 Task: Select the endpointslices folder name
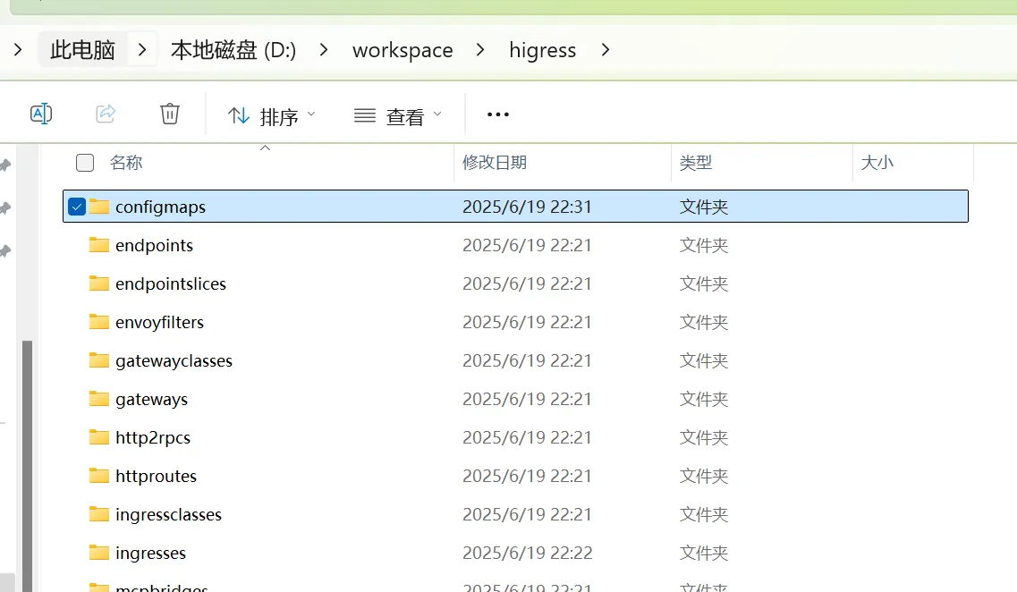pyautogui.click(x=171, y=284)
